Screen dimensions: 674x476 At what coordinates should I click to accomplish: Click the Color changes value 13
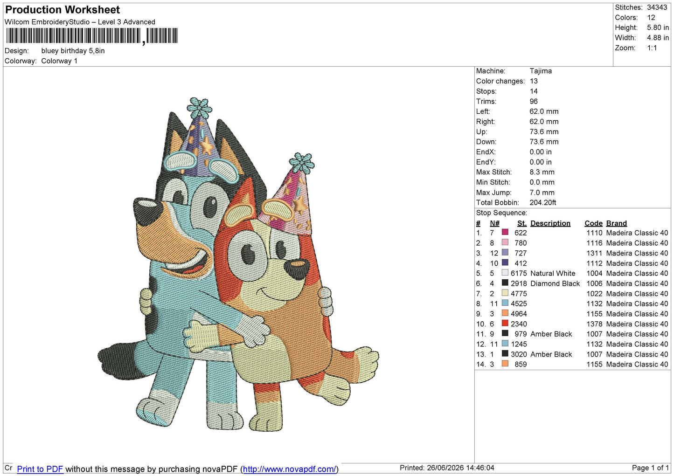534,81
